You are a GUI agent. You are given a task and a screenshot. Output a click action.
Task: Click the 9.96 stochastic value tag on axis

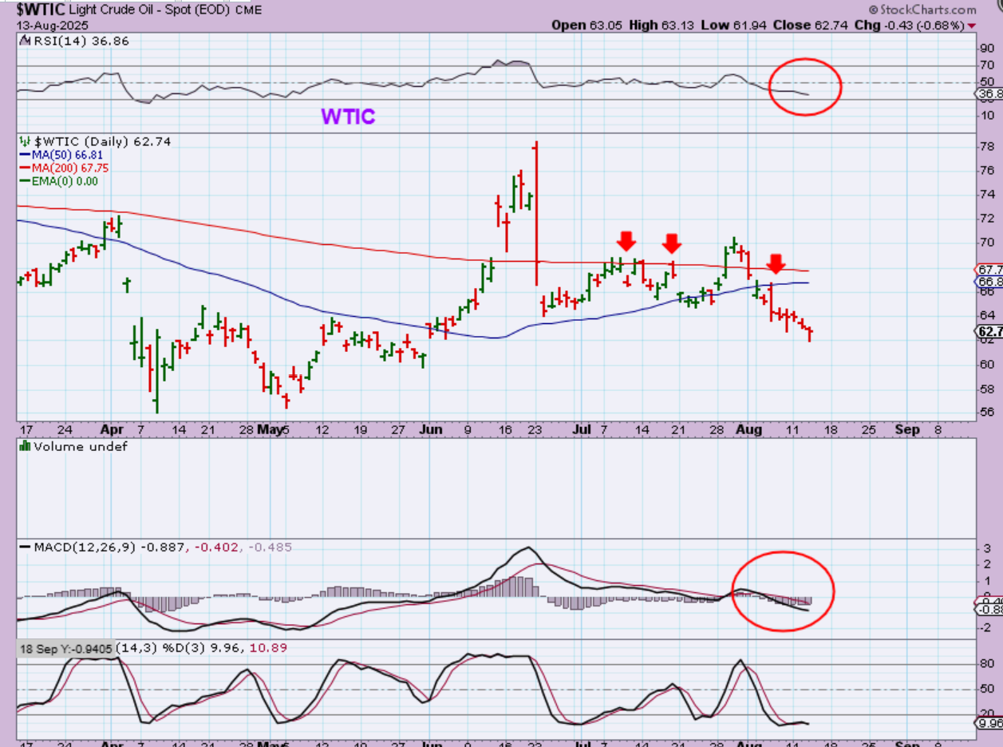pos(990,723)
